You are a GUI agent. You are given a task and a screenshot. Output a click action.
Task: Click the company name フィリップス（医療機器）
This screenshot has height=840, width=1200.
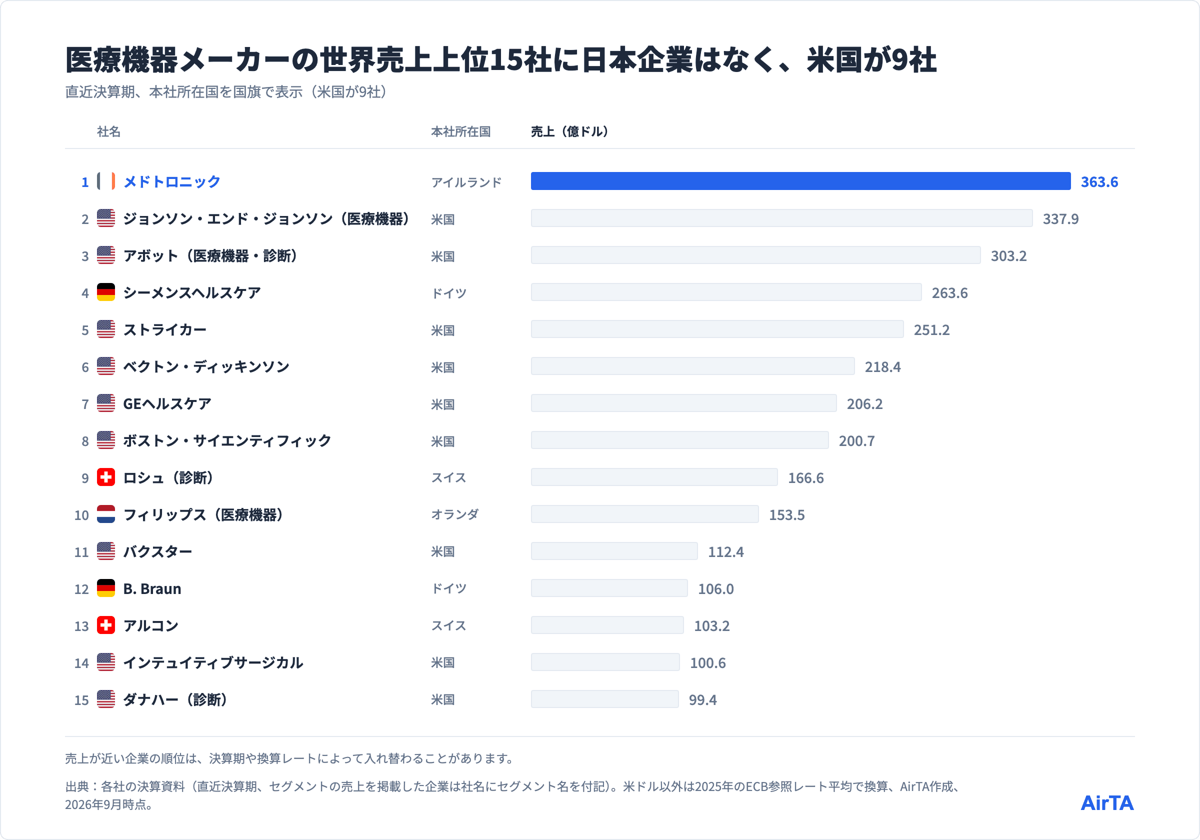[203, 515]
